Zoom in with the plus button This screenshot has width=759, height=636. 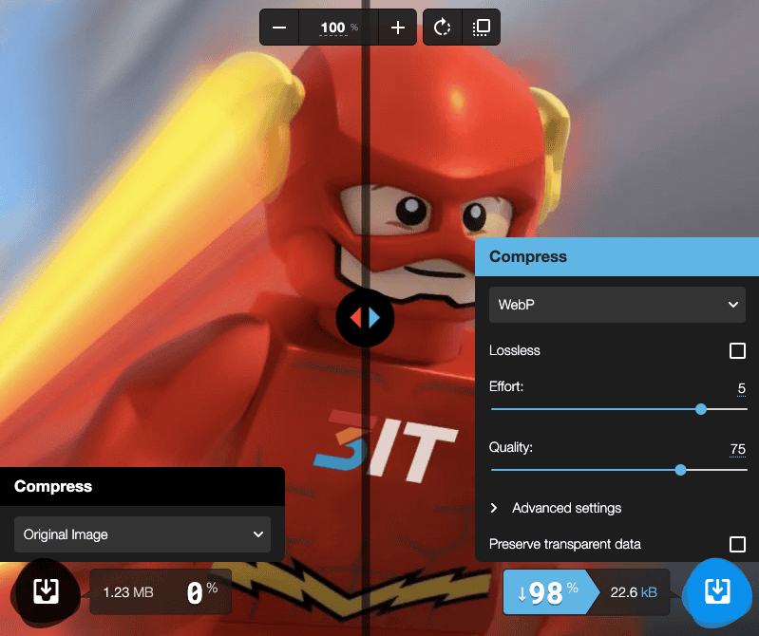[x=397, y=28]
